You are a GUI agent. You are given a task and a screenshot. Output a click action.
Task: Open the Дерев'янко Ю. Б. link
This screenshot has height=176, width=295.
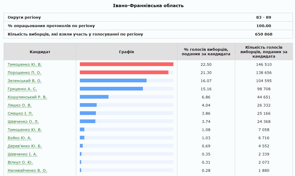tap(25, 146)
